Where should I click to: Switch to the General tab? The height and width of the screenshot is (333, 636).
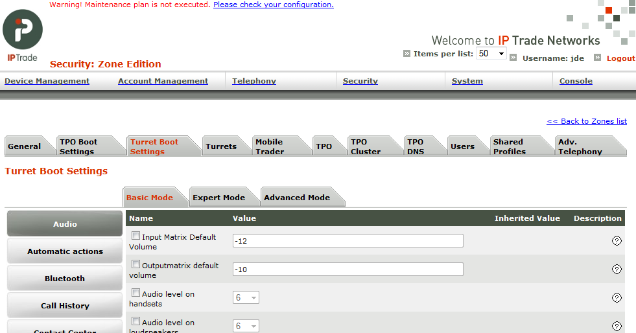pos(29,146)
